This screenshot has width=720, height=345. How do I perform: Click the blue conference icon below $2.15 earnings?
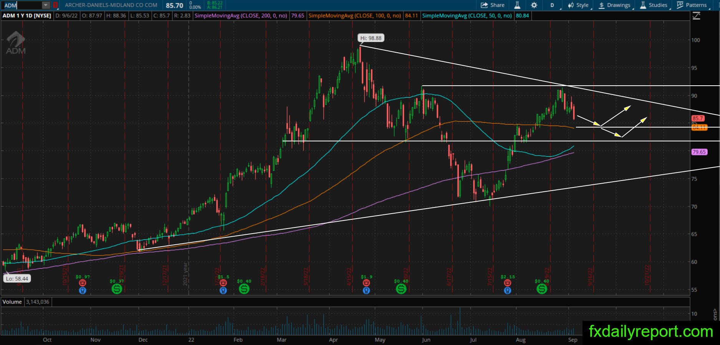pos(508,290)
